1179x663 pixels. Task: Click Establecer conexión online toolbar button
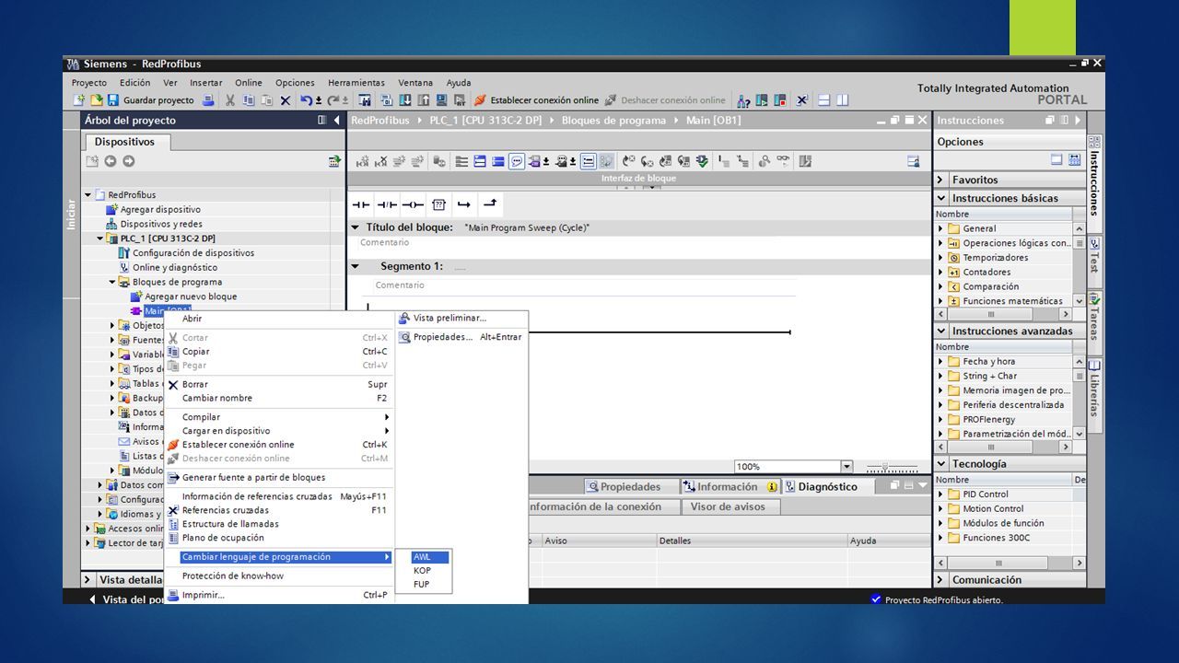tap(536, 100)
